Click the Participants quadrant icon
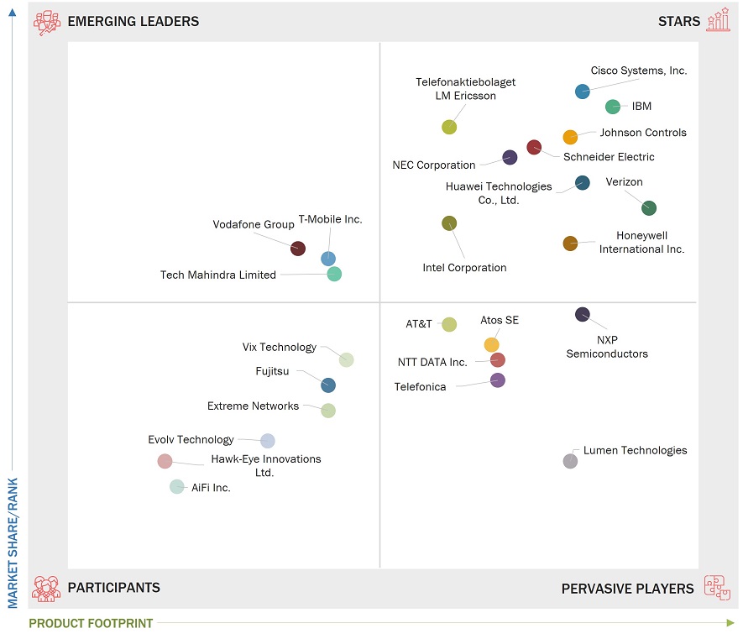 tap(46, 588)
